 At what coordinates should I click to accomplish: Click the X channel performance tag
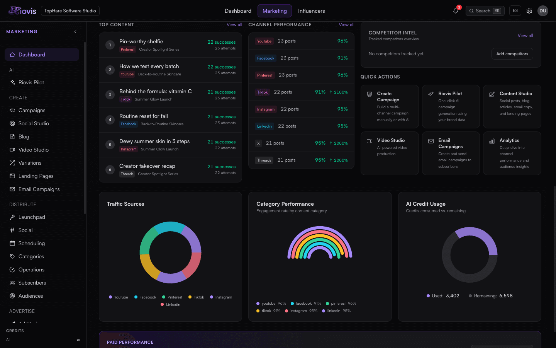(258, 143)
